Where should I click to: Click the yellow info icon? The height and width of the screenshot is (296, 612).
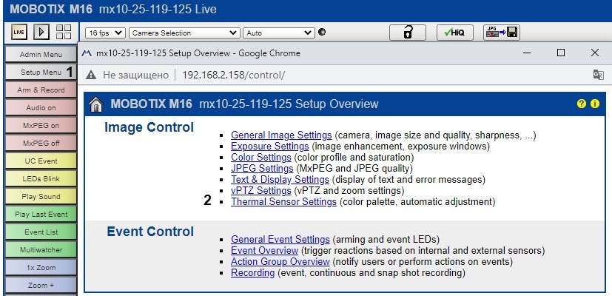click(594, 104)
